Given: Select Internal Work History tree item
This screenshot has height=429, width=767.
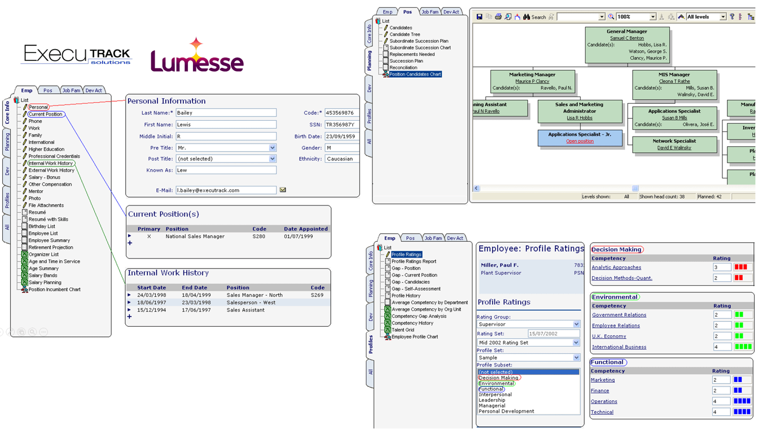Looking at the screenshot, I should coord(50,163).
